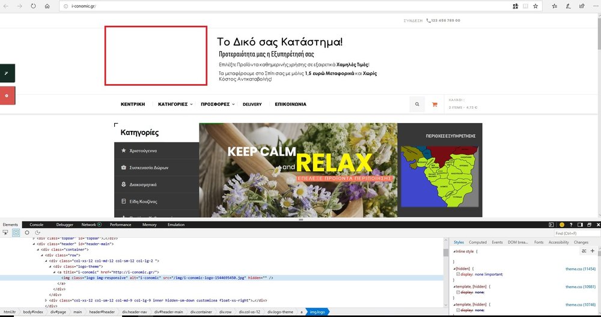Toggle the DOM element highlighting box icon
The height and width of the screenshot is (317, 601).
pyautogui.click(x=16, y=232)
